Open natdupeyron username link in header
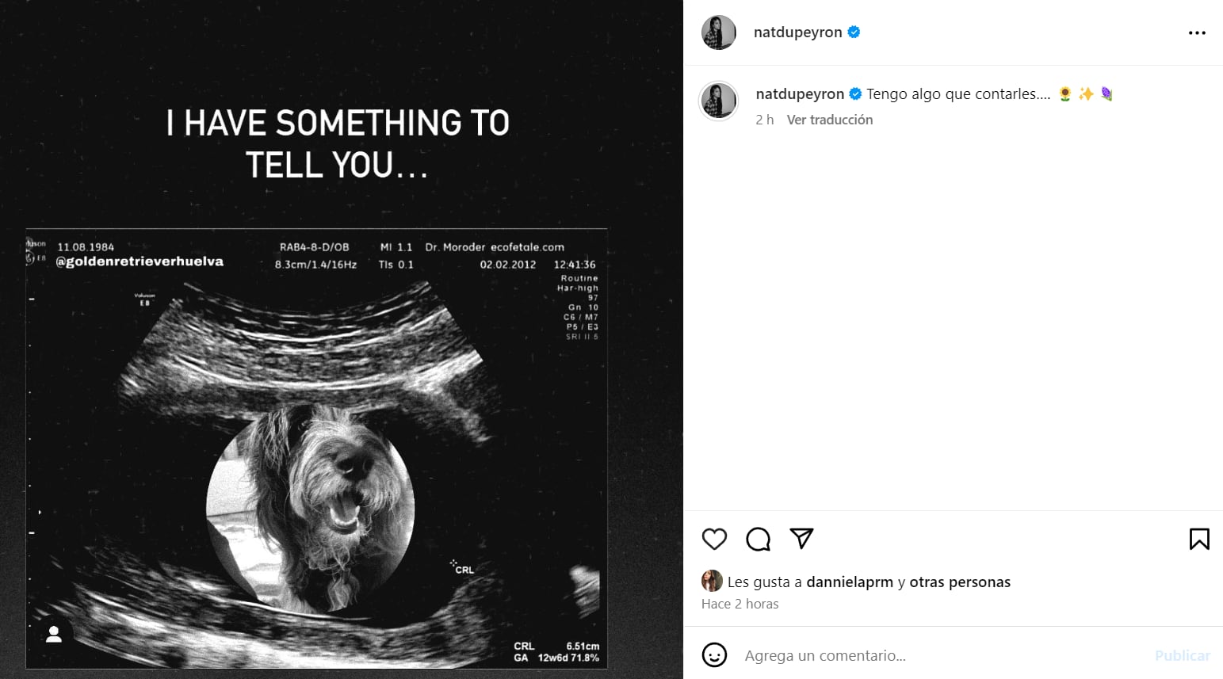Image resolution: width=1223 pixels, height=679 pixels. click(x=797, y=32)
